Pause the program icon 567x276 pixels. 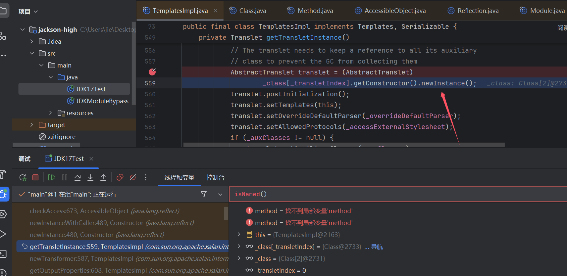65,178
